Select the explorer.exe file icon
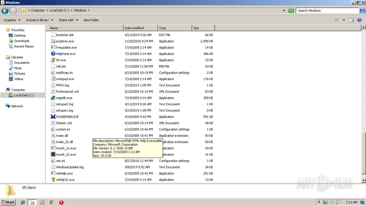This screenshot has height=206, width=366. [53, 41]
